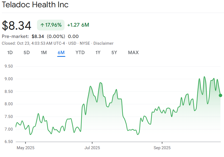Click the green endpoint dot on the chart
Screen dimensions: 224x157
tap(220, 95)
